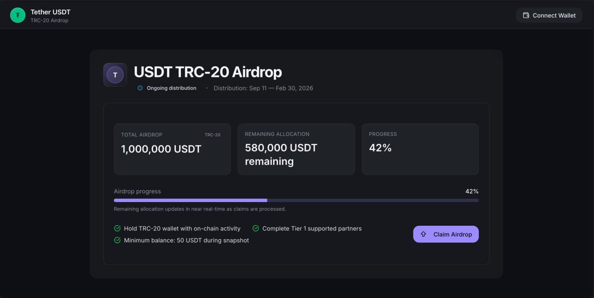This screenshot has height=298, width=594.
Task: Expand the Total Airdrop stat card
Action: (172, 149)
